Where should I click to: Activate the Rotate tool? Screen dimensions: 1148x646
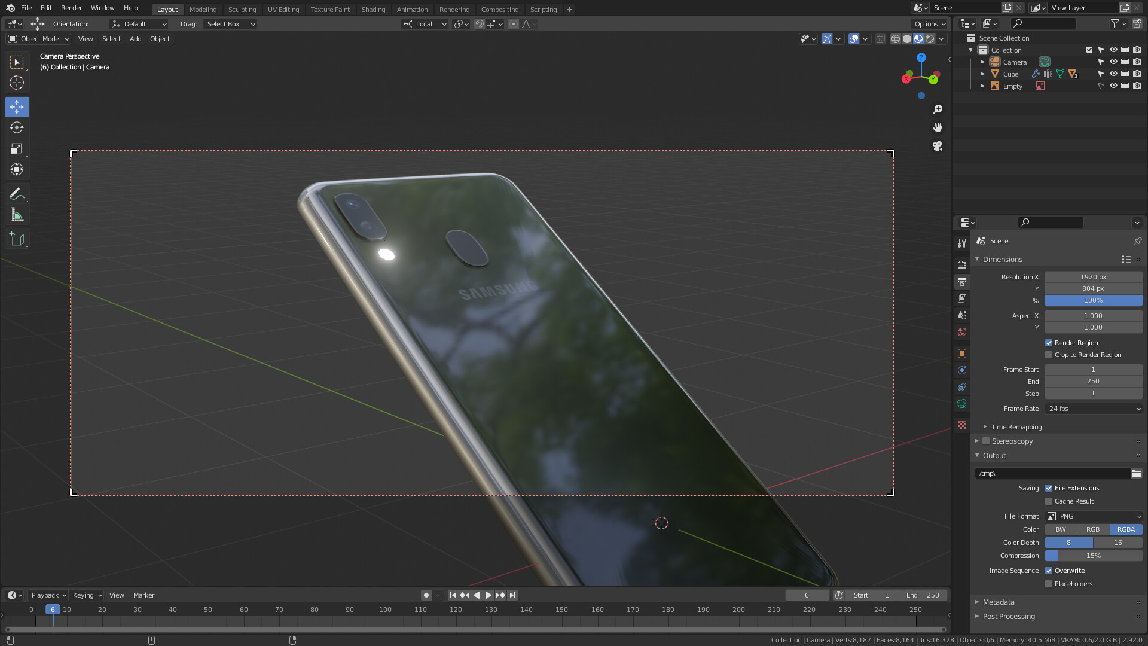pos(17,127)
